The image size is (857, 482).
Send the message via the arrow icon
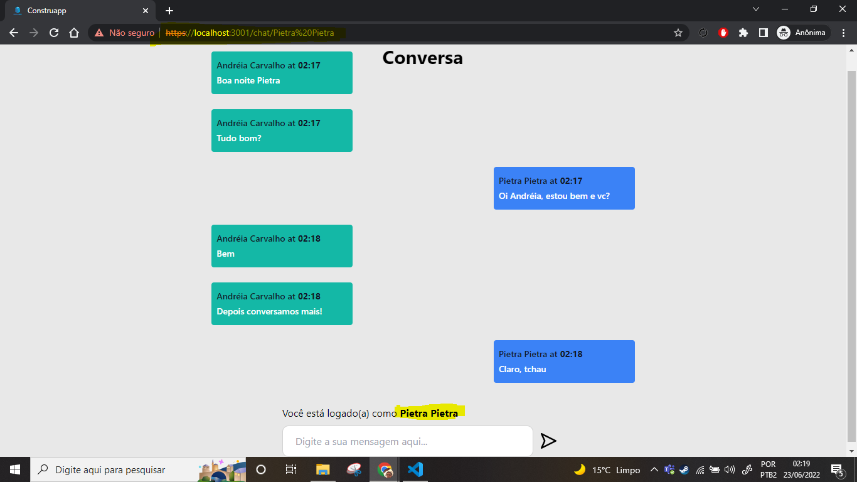coord(548,441)
